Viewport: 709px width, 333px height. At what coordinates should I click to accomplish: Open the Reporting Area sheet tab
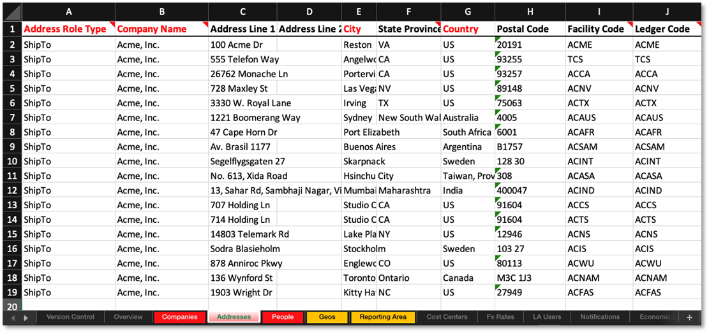click(x=382, y=317)
